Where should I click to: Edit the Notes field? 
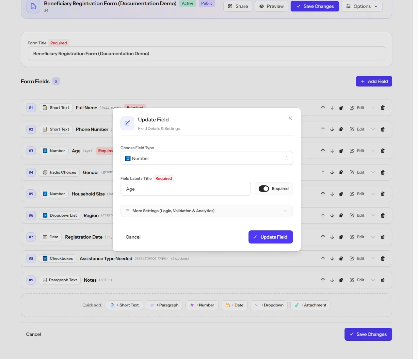(x=357, y=280)
